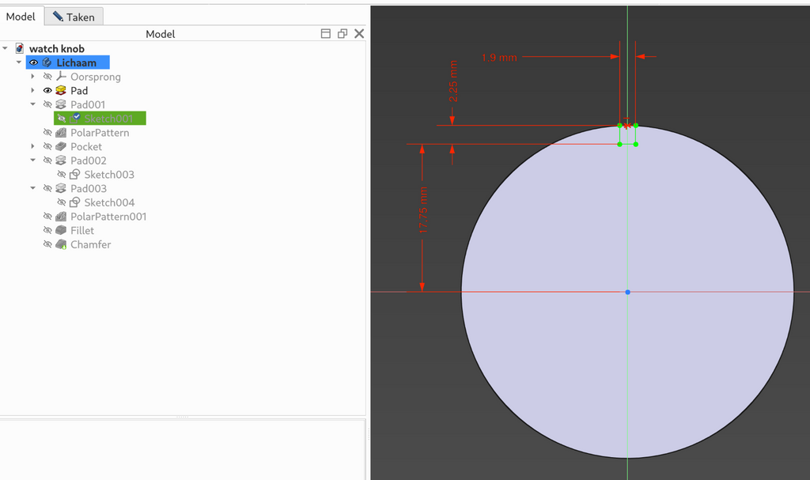Expand the Pocket tree node
Viewport: 810px width, 480px height.
tap(32, 146)
